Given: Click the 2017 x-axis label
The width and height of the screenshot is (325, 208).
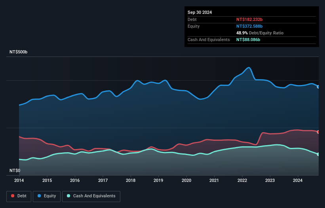Looking at the screenshot, I should click(x=103, y=180).
